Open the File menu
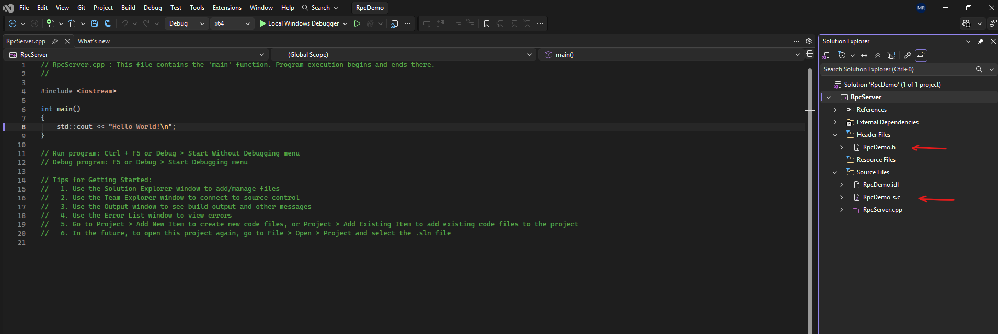Screen dimensions: 998x334 click(x=24, y=8)
